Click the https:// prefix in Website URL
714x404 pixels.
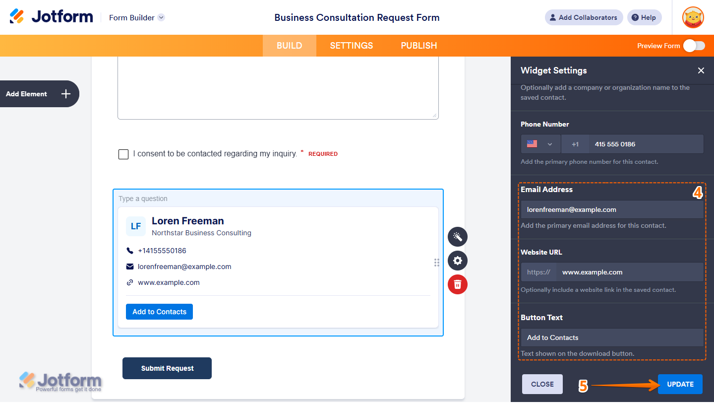(x=538, y=272)
